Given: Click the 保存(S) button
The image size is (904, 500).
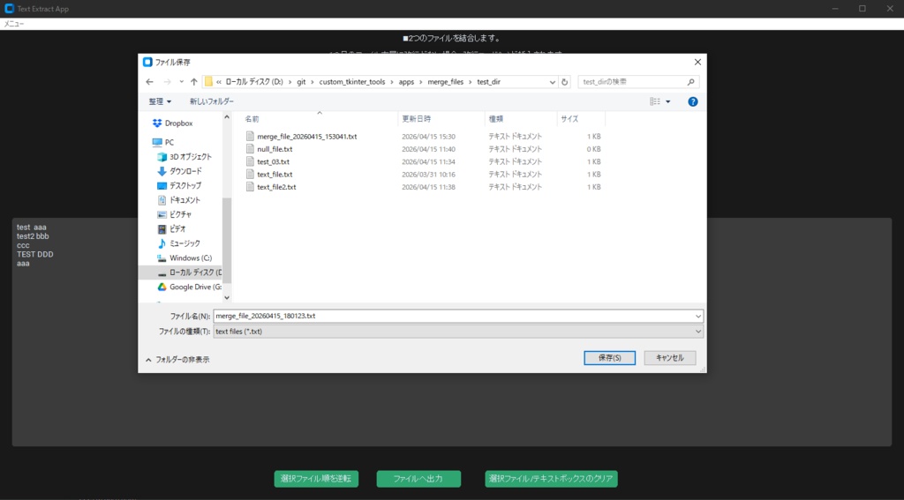Looking at the screenshot, I should pos(609,358).
